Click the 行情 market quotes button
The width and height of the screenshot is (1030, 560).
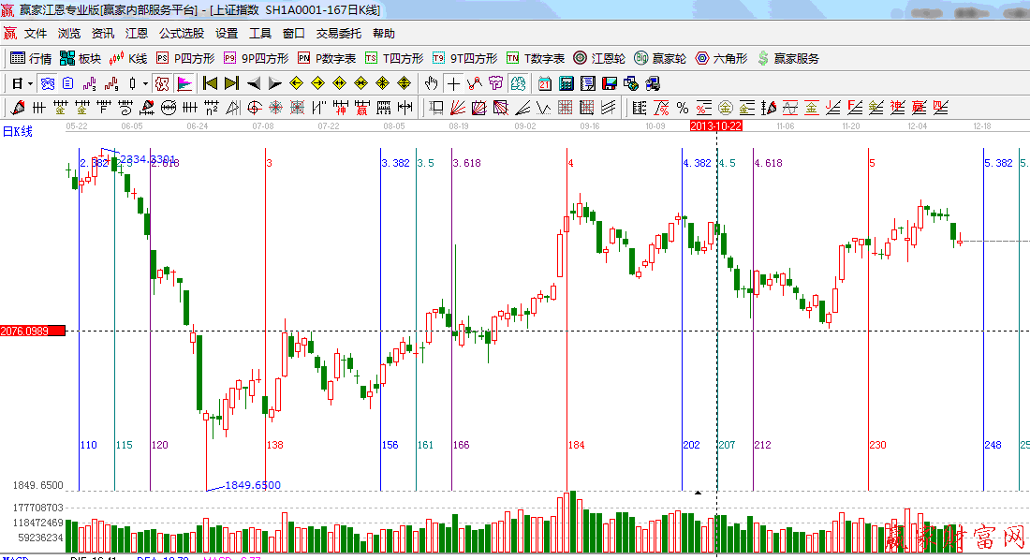tap(31, 58)
